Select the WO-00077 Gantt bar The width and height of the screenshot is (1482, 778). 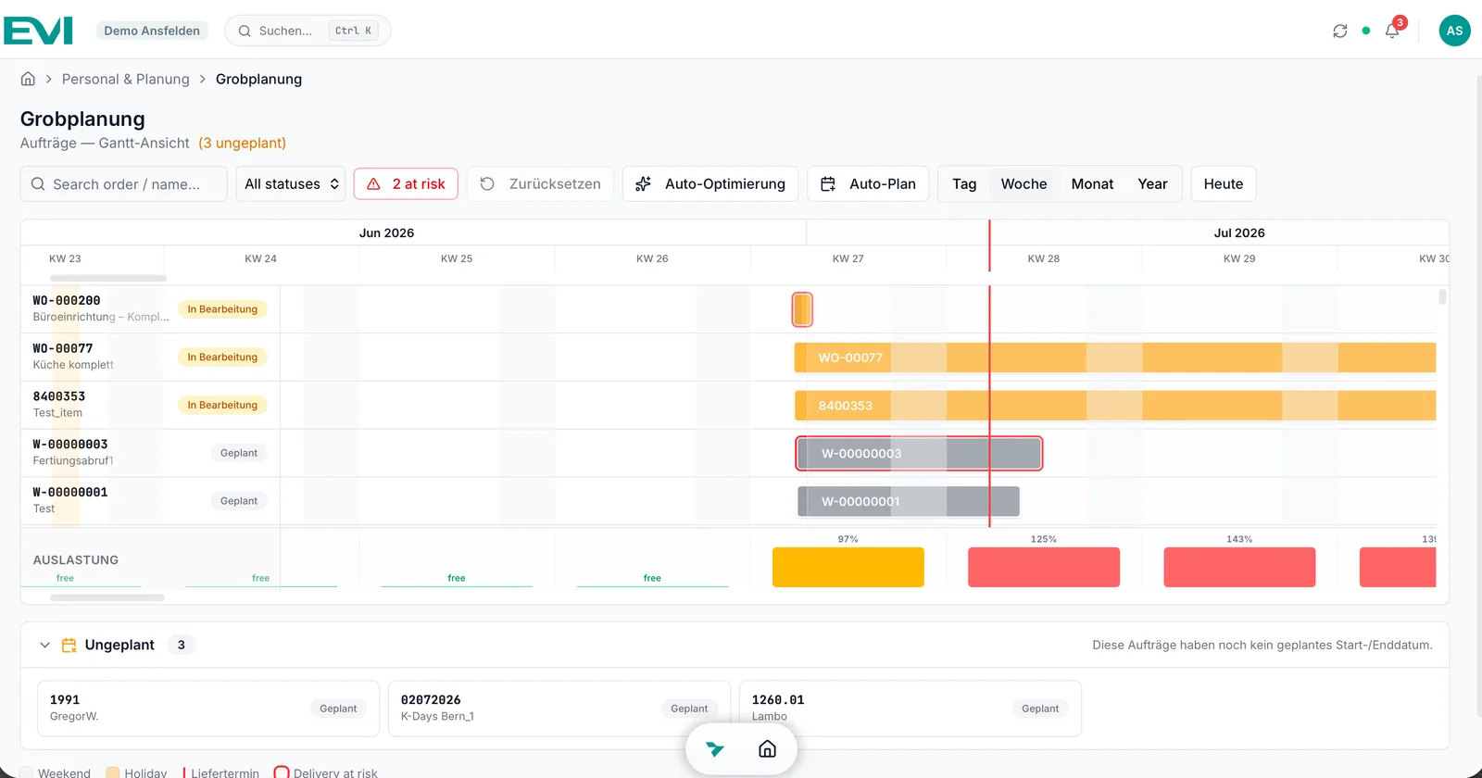(1115, 358)
